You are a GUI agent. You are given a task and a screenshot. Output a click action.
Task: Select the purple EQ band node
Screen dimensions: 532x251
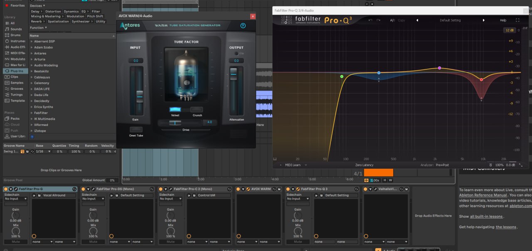[439, 68]
